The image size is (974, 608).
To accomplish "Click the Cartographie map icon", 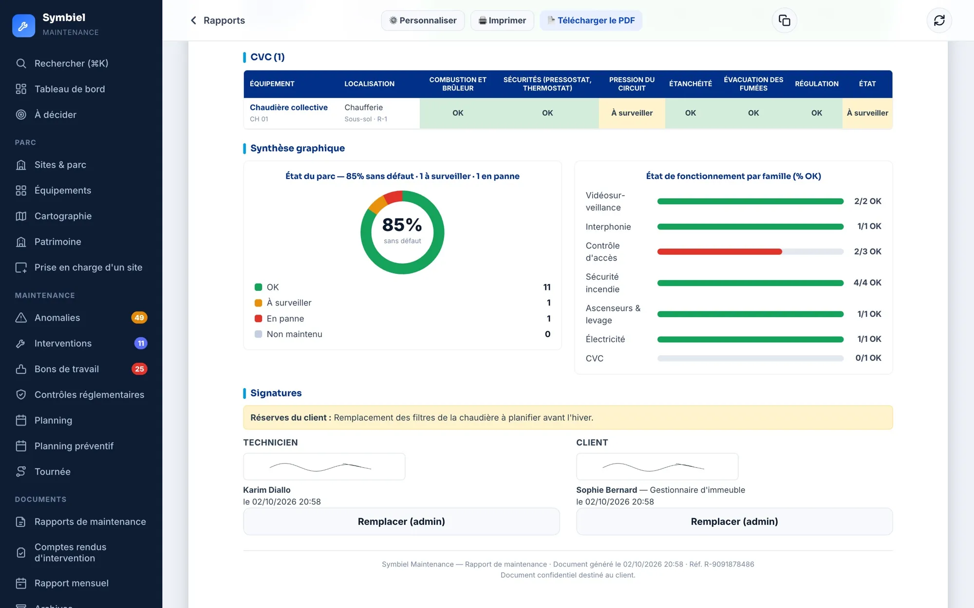I will (x=21, y=216).
